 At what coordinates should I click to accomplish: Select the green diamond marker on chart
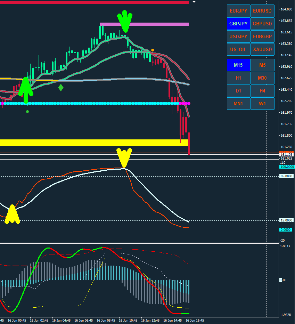click(x=61, y=88)
